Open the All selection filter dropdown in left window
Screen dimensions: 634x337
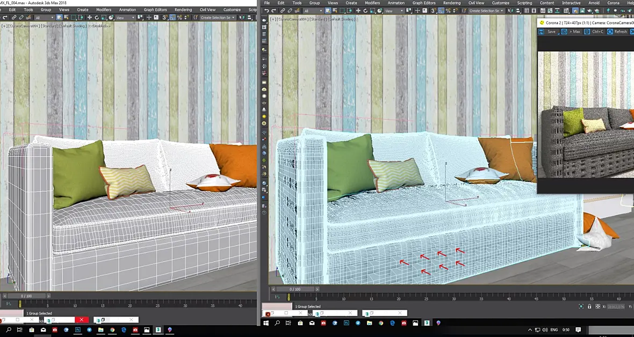click(45, 18)
